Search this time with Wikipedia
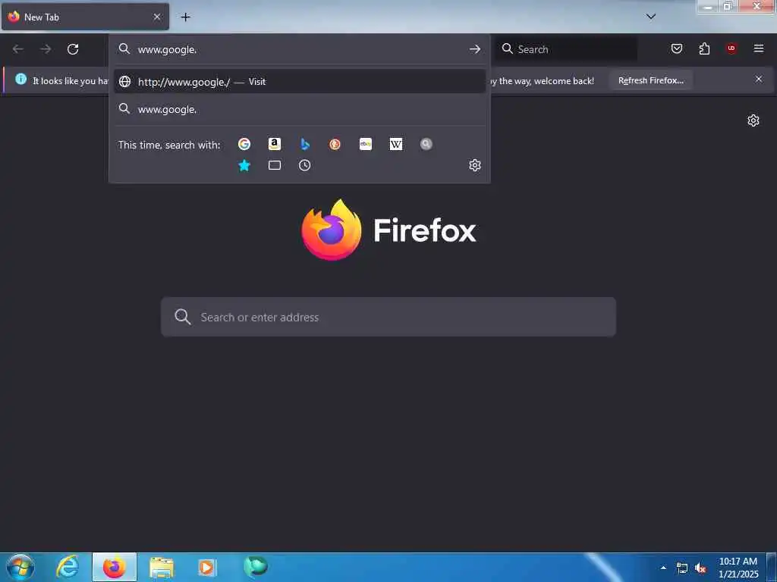Screen dimensions: 777x582 click(x=396, y=144)
